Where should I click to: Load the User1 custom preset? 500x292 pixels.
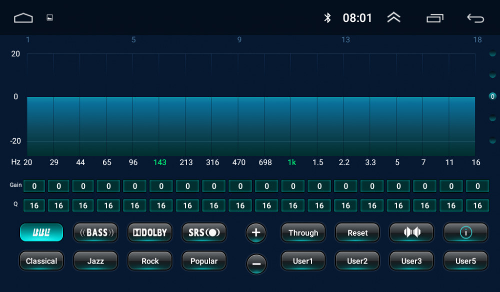[x=303, y=261]
